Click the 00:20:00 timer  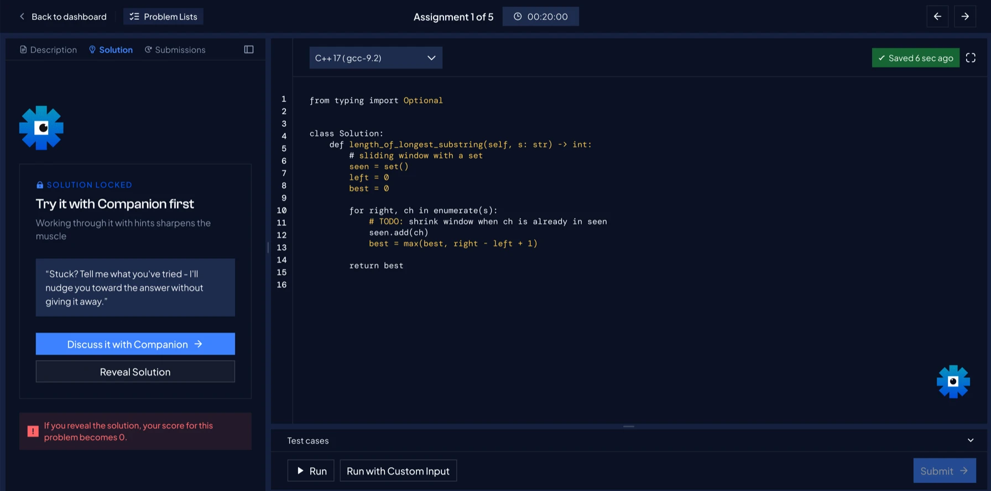[540, 17]
